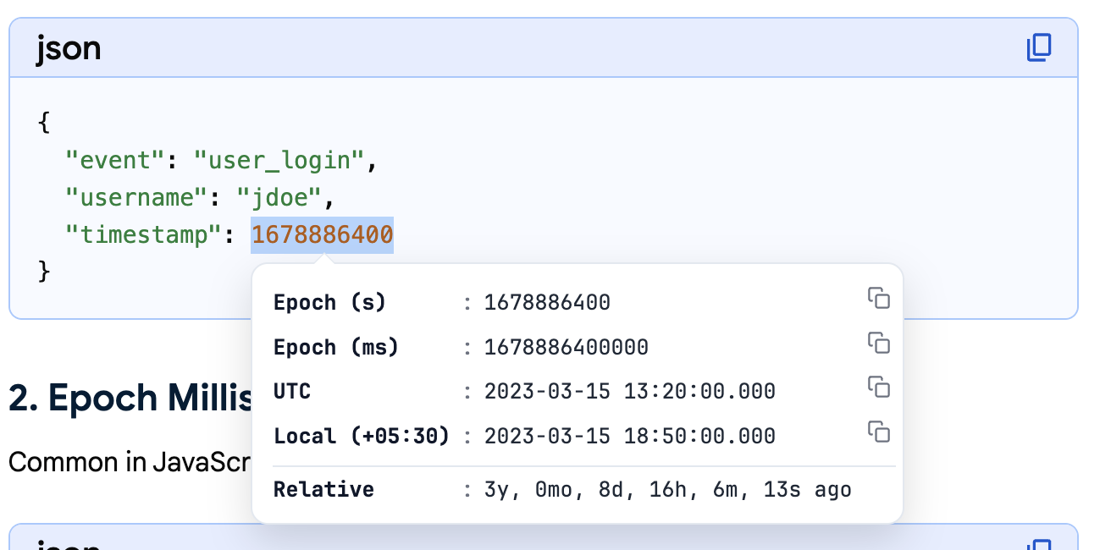This screenshot has width=1111, height=550.
Task: Copy the Local (+05:30) time value
Action: click(x=879, y=432)
